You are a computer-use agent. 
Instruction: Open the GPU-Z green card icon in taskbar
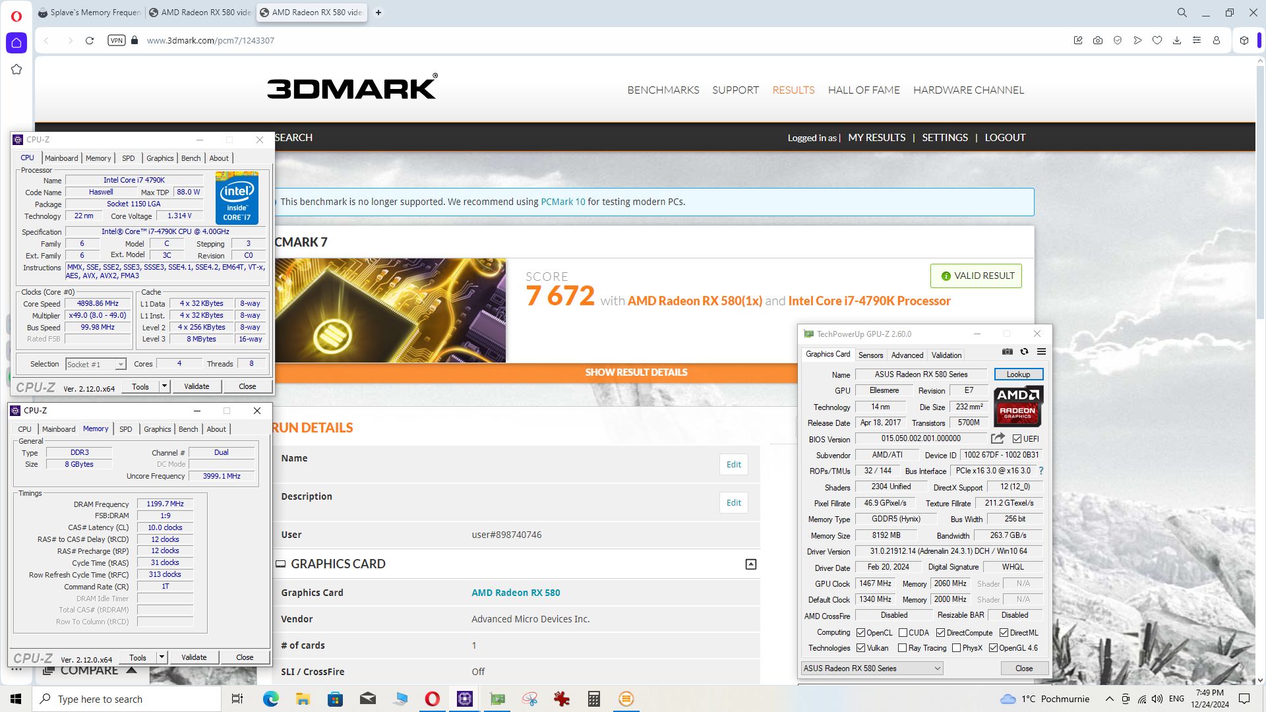(497, 699)
